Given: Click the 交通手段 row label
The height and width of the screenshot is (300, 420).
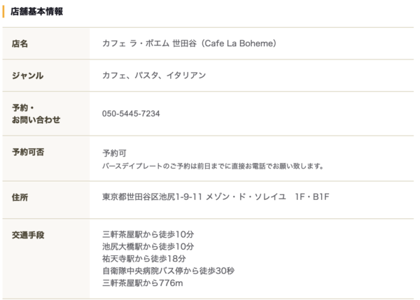Looking at the screenshot, I should pyautogui.click(x=28, y=235).
